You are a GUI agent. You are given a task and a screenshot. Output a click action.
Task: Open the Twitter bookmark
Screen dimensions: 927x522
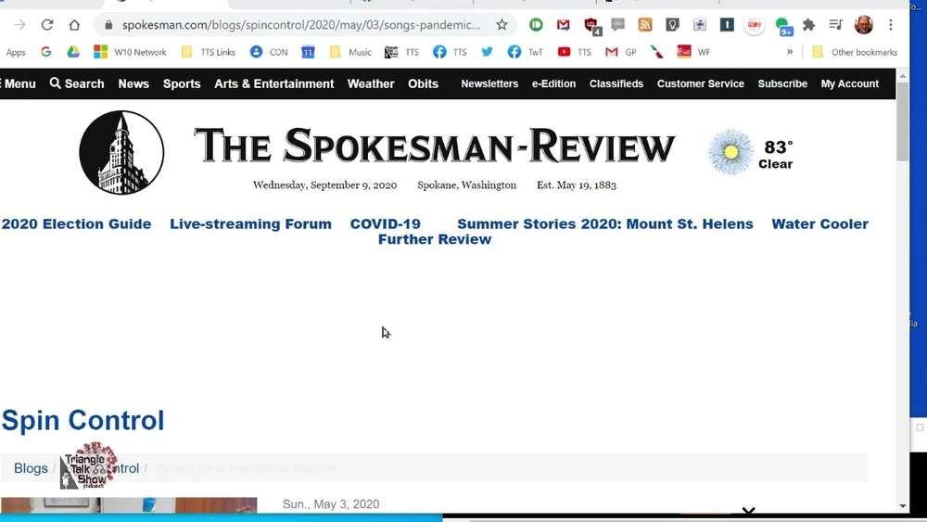(x=488, y=52)
